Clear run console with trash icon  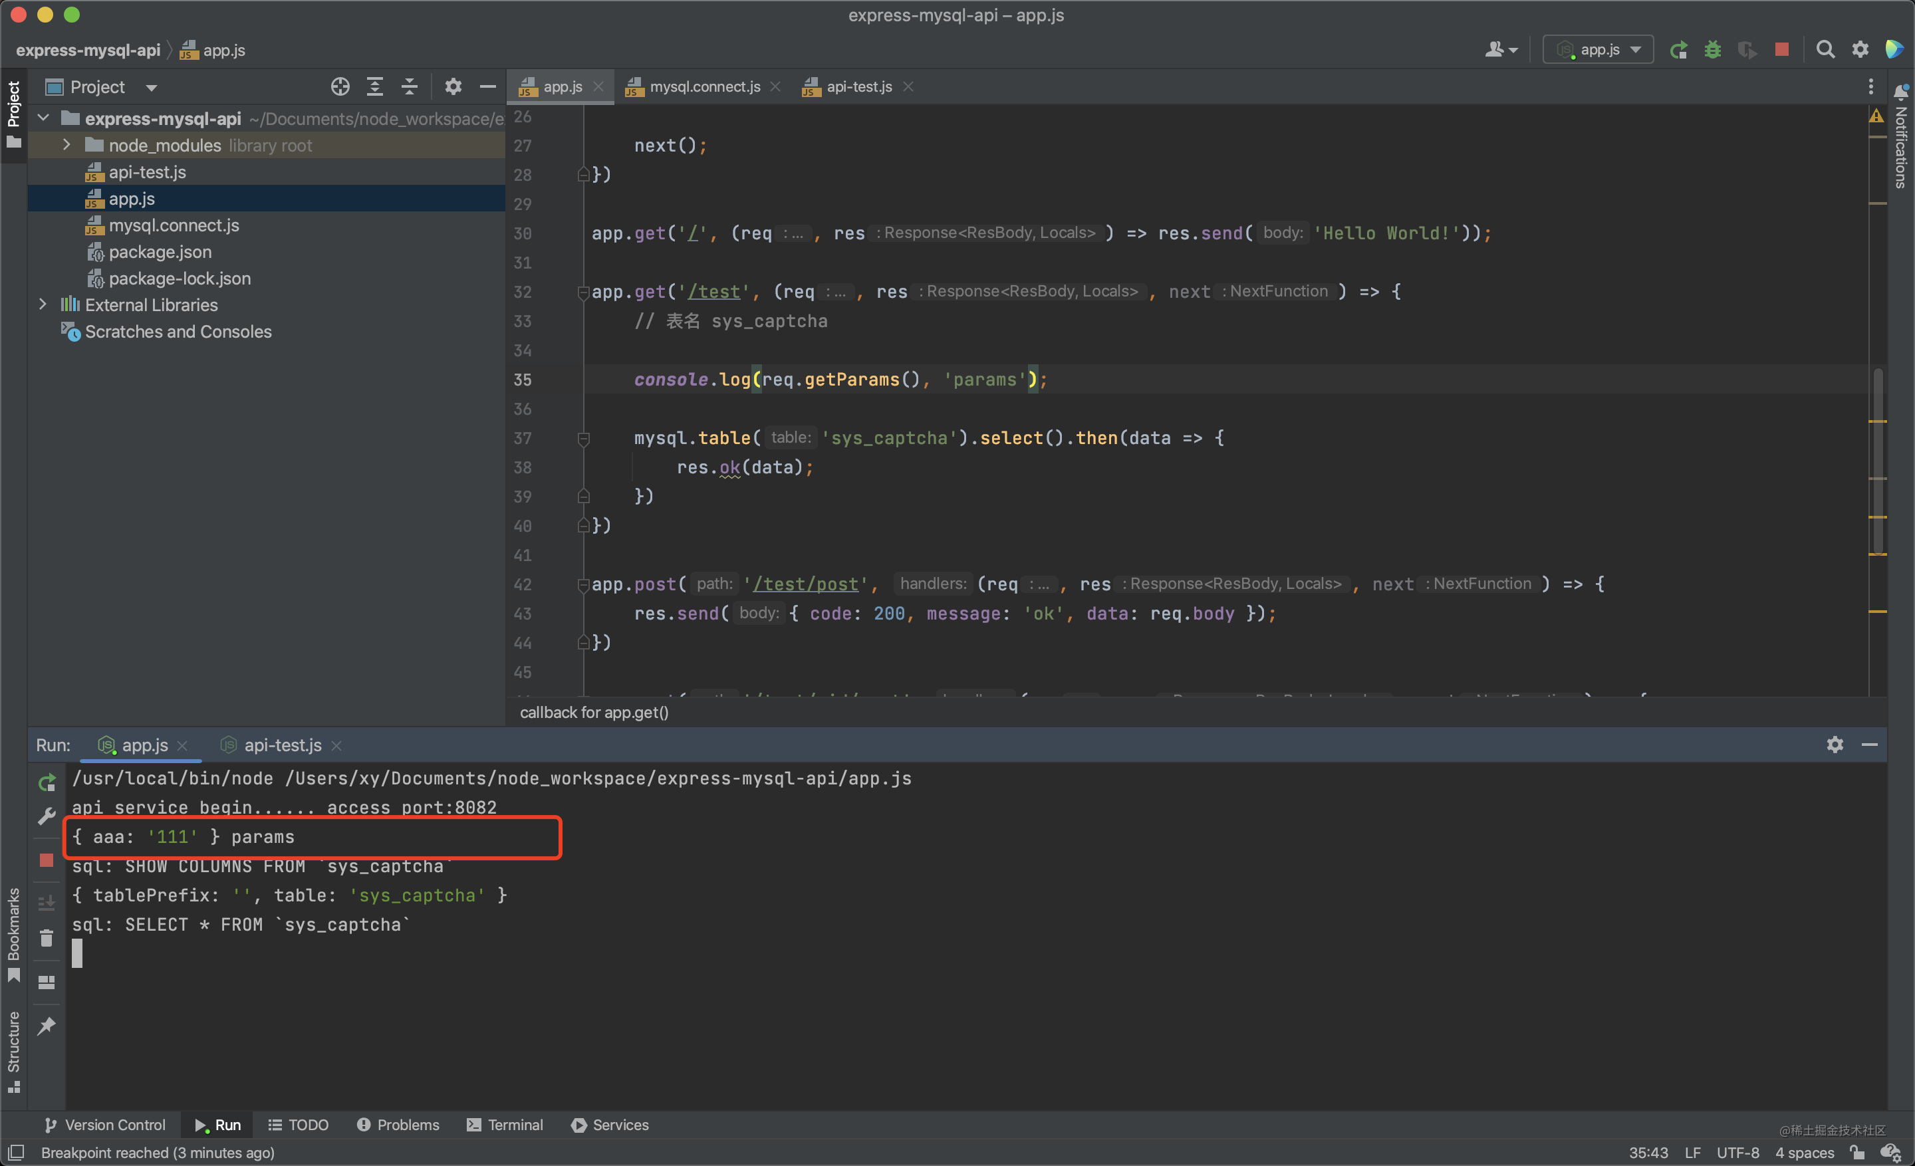[47, 939]
